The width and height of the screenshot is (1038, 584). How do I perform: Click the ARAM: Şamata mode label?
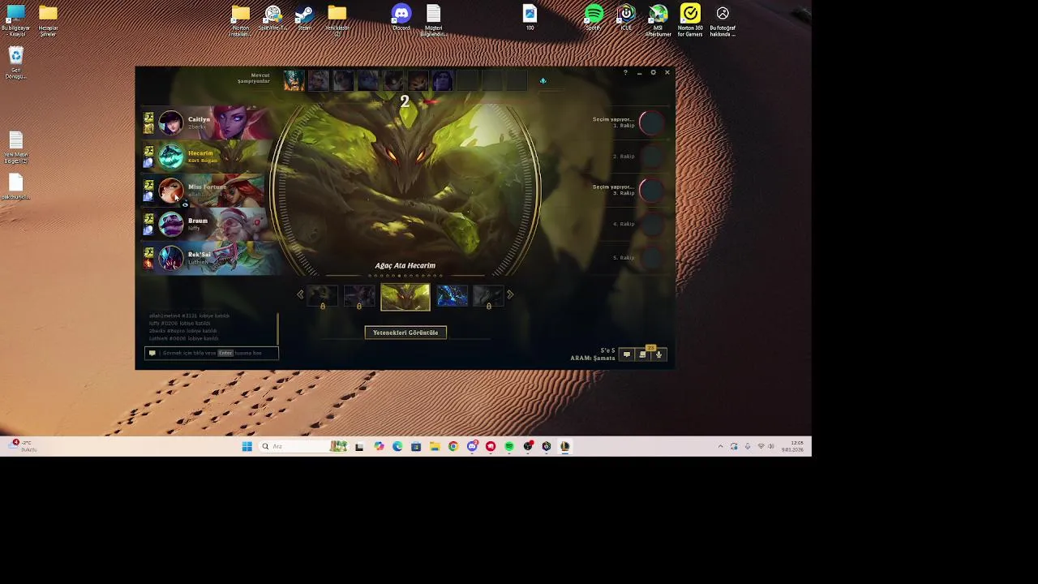593,358
